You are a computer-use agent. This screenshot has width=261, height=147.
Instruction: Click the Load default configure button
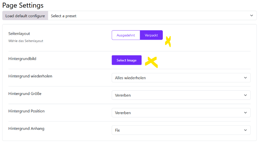click(25, 16)
